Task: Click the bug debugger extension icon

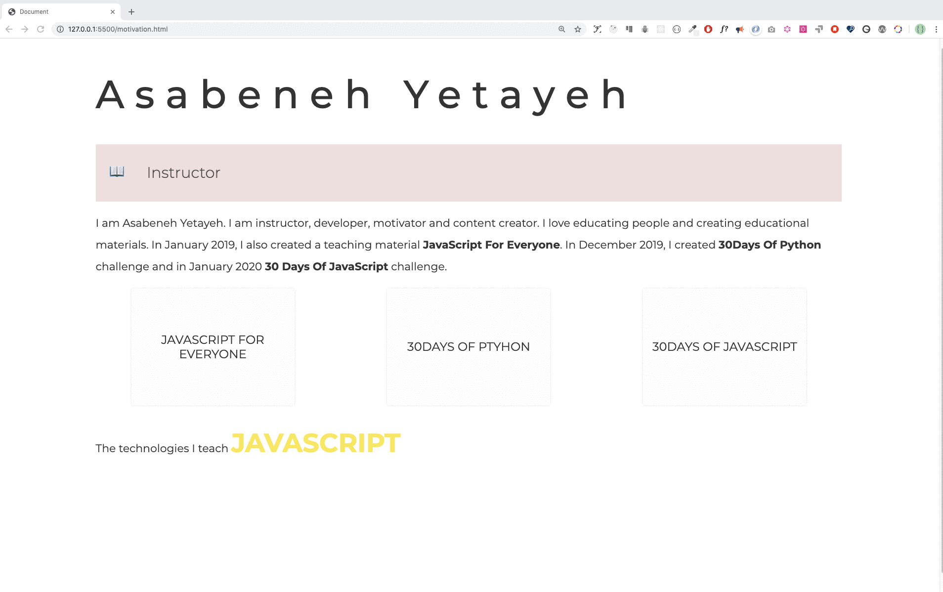Action: coord(645,29)
